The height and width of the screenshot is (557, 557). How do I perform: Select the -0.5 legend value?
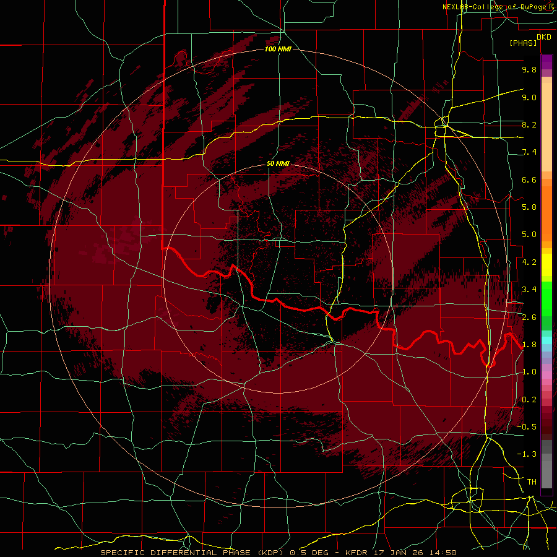527,427
